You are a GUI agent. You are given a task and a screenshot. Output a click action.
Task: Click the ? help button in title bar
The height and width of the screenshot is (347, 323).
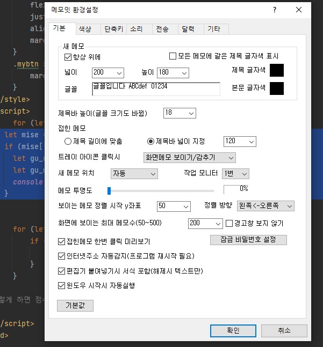(x=275, y=10)
